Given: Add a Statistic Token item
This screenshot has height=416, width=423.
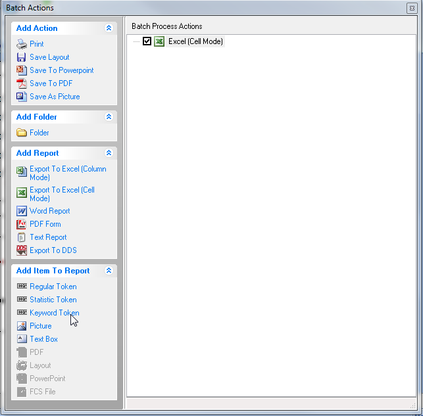Looking at the screenshot, I should click(x=53, y=300).
